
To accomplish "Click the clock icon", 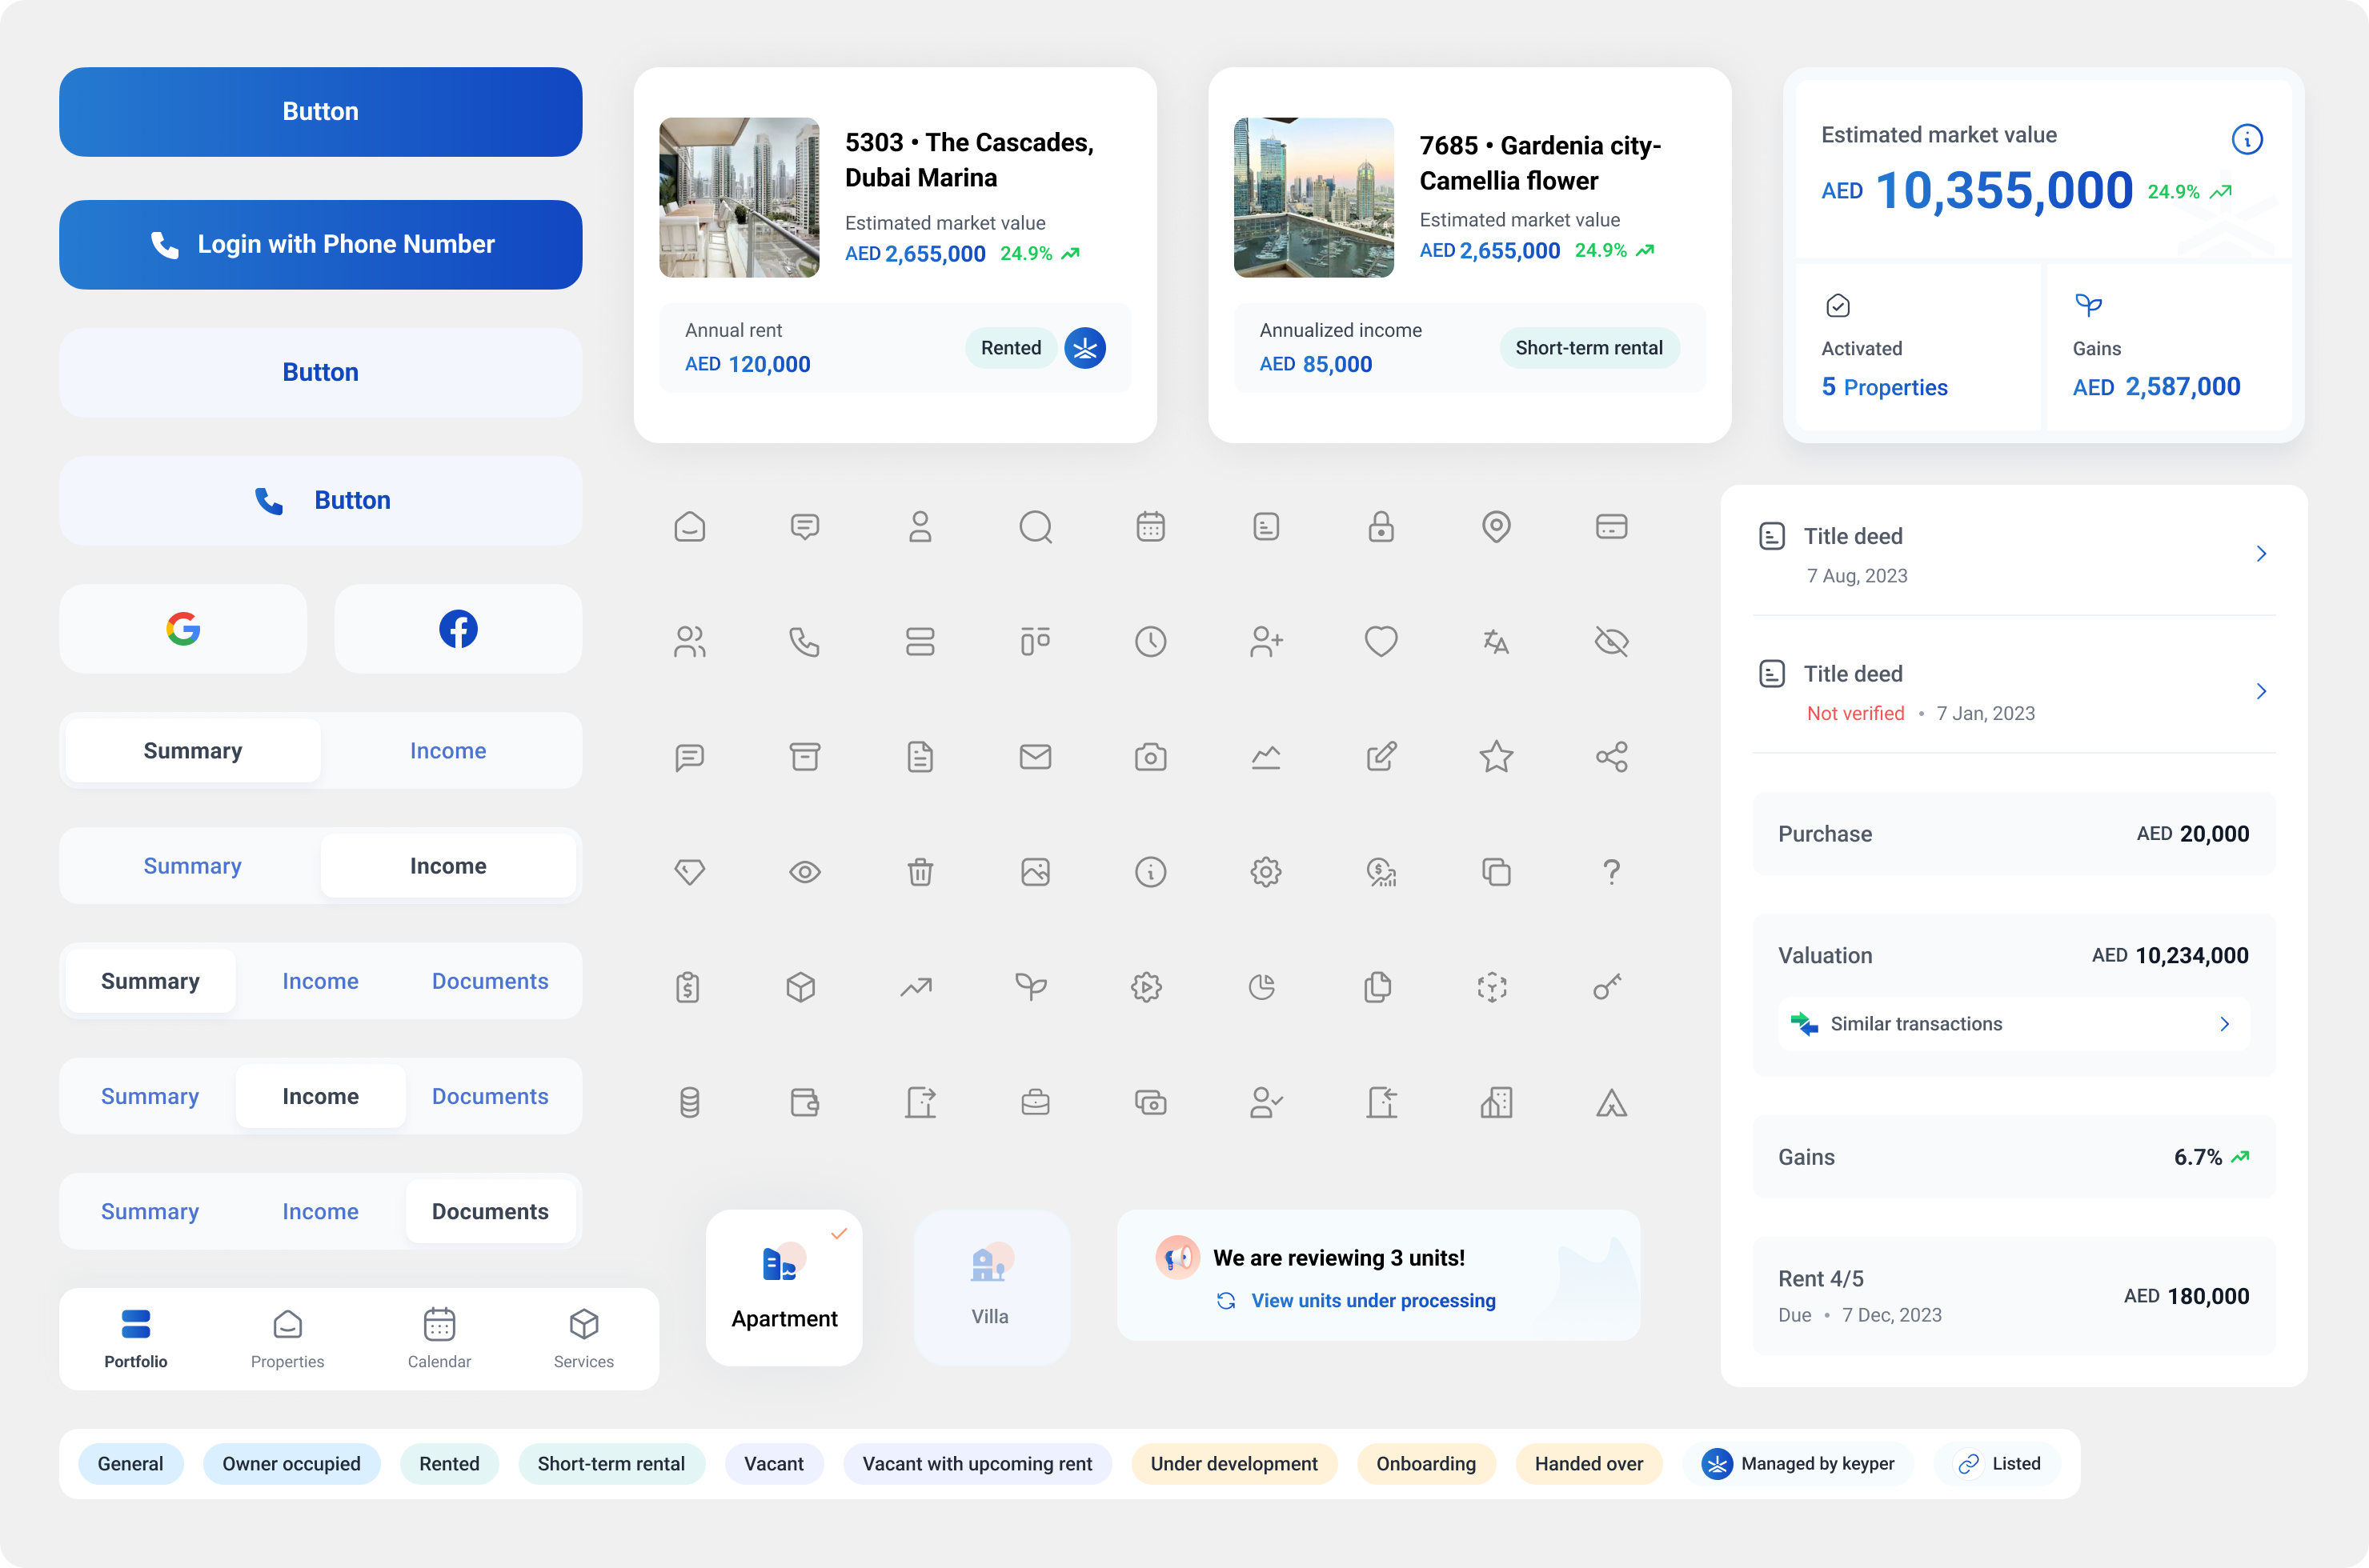I will (x=1151, y=641).
